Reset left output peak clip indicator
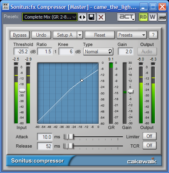169x173 pixels. [x=141, y=64]
